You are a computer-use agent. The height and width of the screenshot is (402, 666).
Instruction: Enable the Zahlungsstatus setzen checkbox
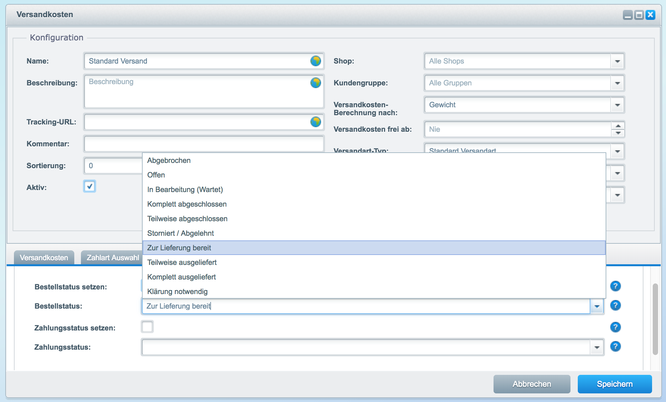[x=147, y=327]
